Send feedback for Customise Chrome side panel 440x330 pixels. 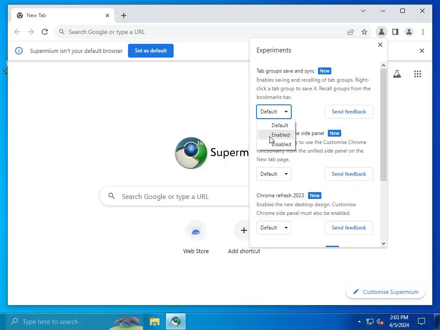coord(349,174)
